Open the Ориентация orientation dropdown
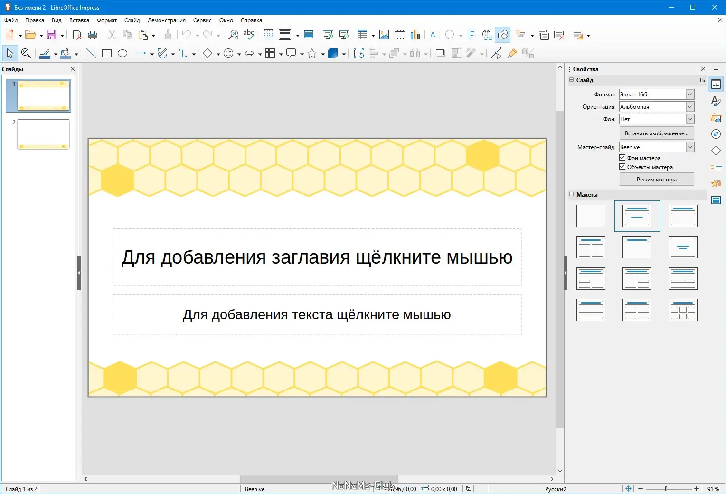The image size is (726, 494). (x=690, y=106)
